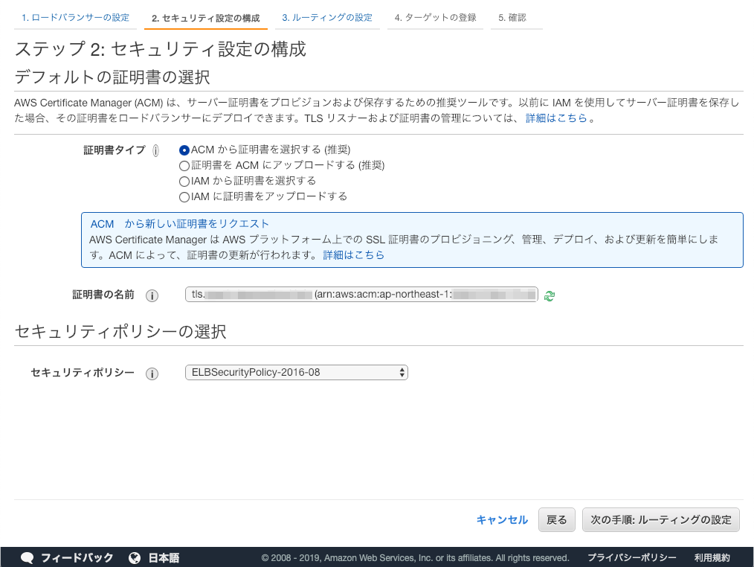
Task: Select the 証明書を ACM にアップロードする option
Action: (184, 165)
